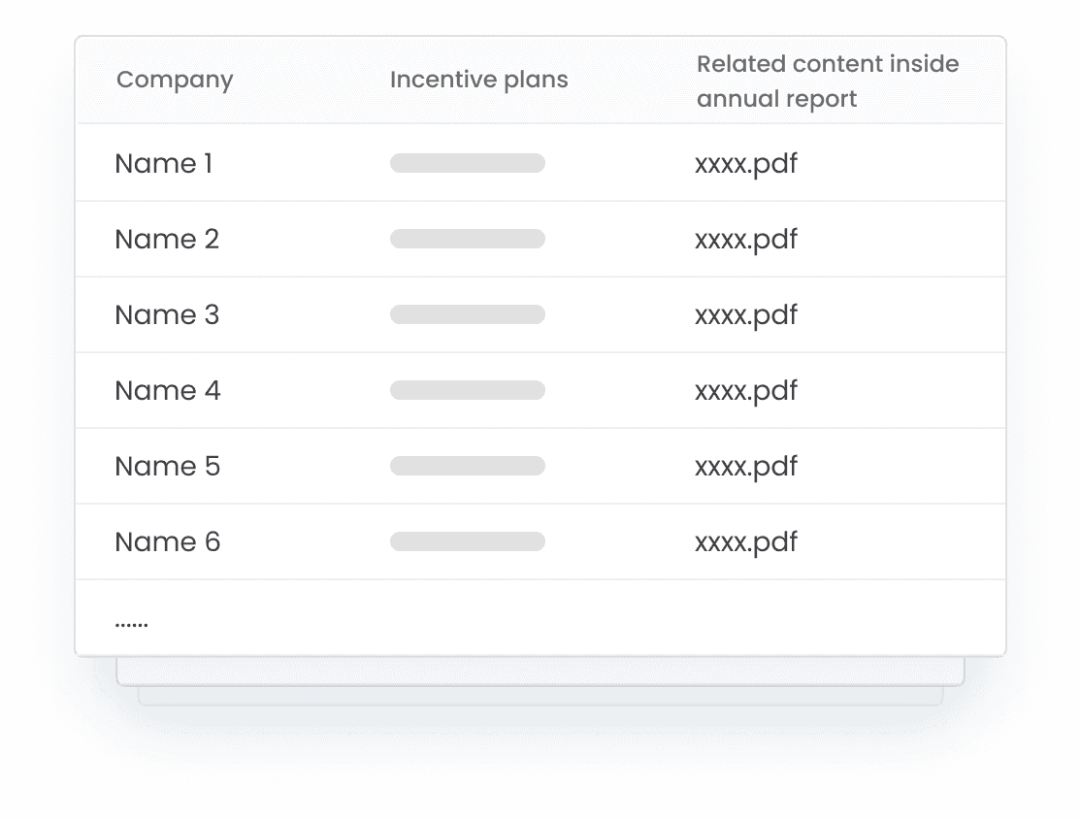Image resolution: width=1081 pixels, height=818 pixels.
Task: Click the Related content inside annual report header
Action: (827, 82)
